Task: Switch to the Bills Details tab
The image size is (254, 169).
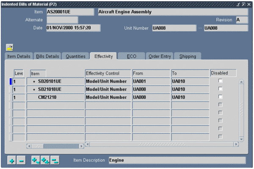Action: point(47,56)
